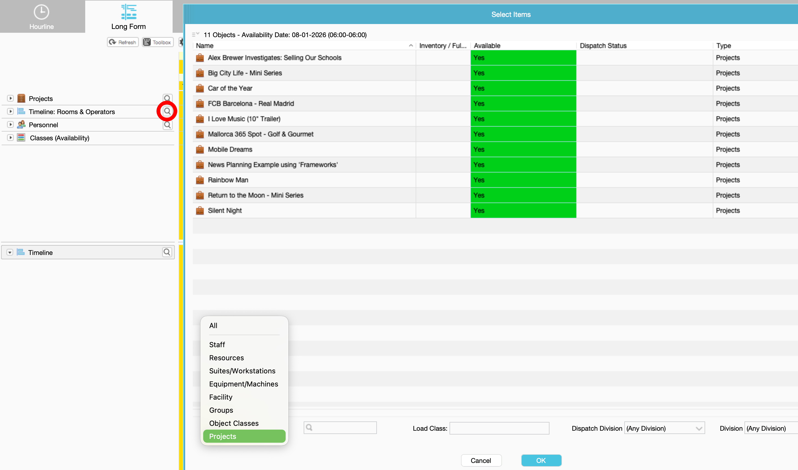Image resolution: width=798 pixels, height=470 pixels.
Task: Click the green Available cell for Rainbow Man
Action: (x=523, y=180)
